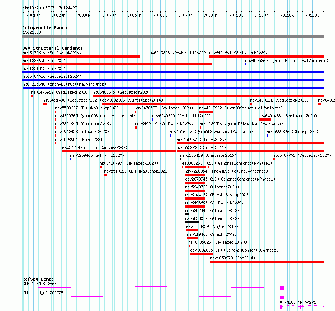Viewport: 335px width, 311px height.
Task: Open nsv5969405 (Almarri2020) entry
Action: (x=97, y=155)
